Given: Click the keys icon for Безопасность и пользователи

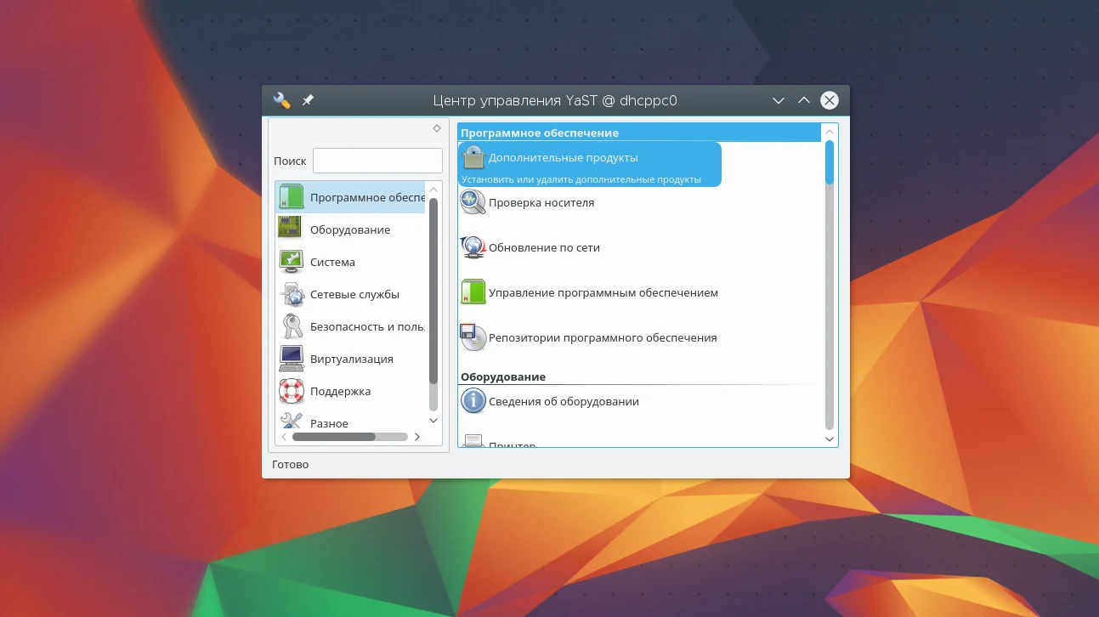Looking at the screenshot, I should coord(292,326).
